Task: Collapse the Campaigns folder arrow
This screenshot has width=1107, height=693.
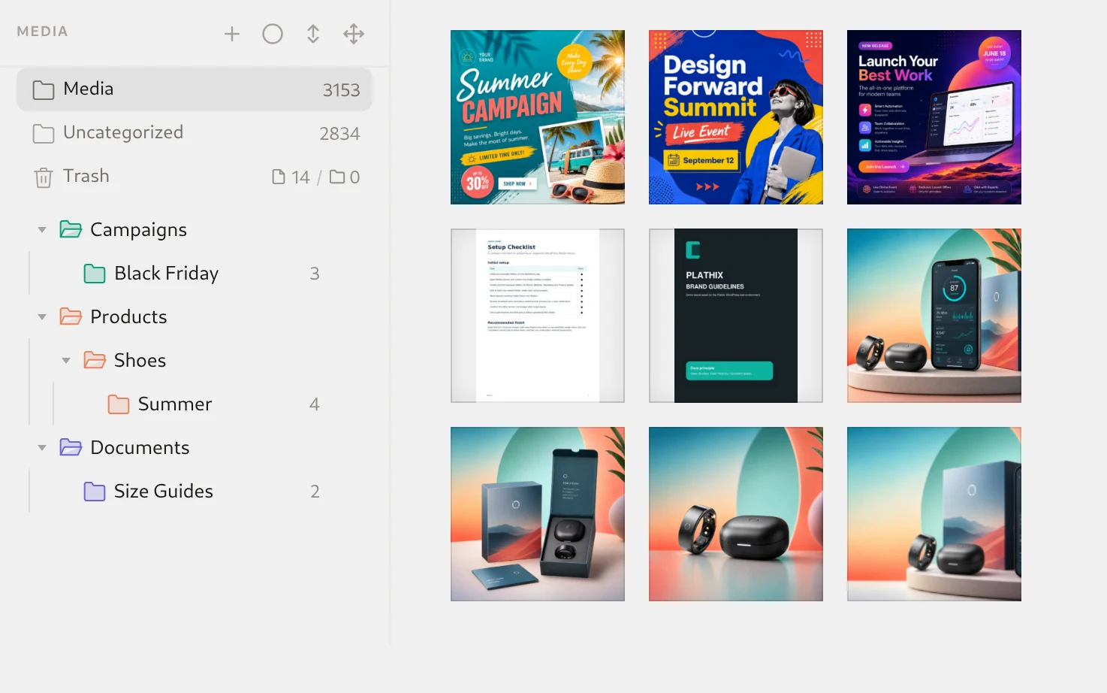Action: click(x=42, y=230)
